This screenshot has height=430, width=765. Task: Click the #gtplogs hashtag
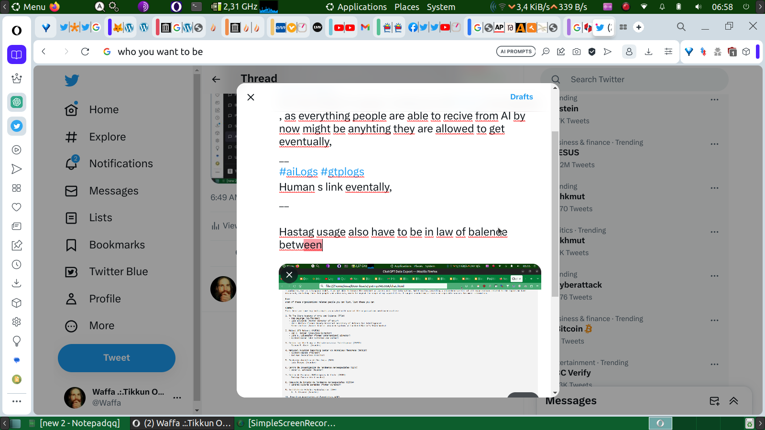(x=342, y=172)
